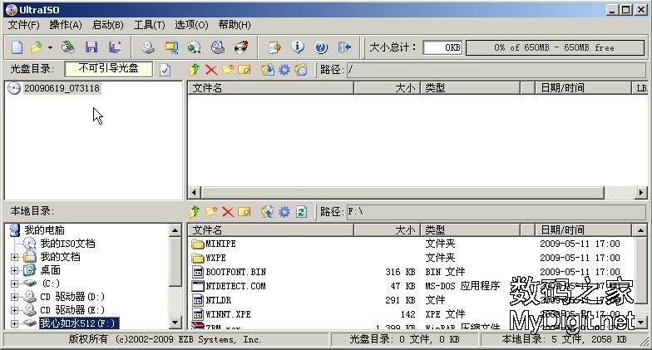652x350 pixels.
Task: Open the 选项(O) menu
Action: click(x=191, y=25)
